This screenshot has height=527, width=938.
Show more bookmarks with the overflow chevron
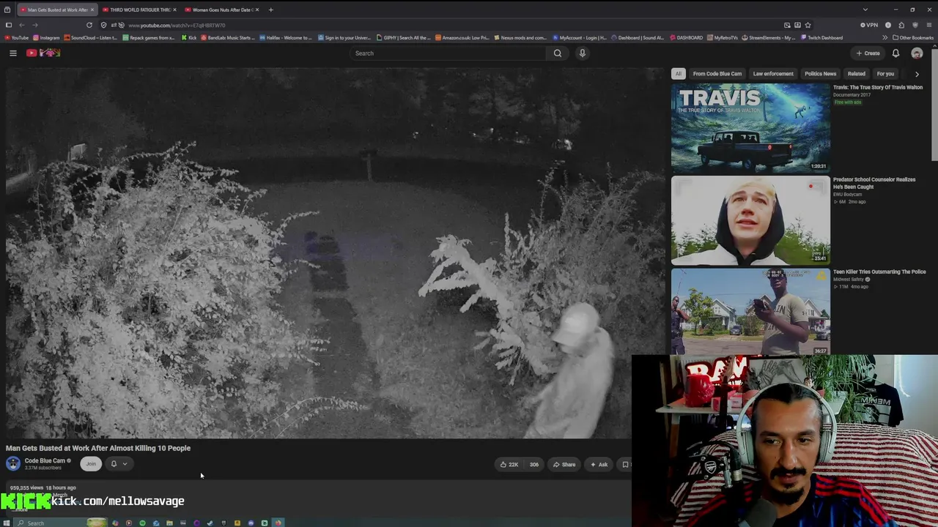pyautogui.click(x=885, y=37)
